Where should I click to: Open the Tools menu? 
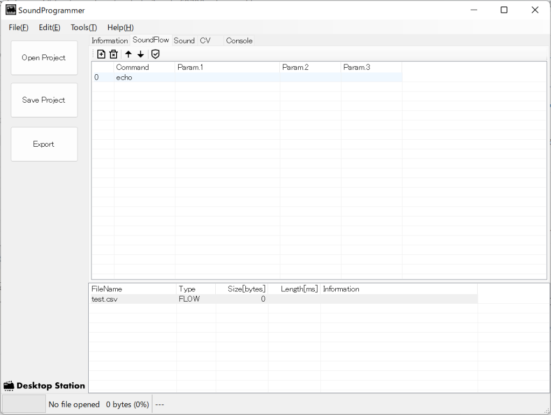point(83,27)
